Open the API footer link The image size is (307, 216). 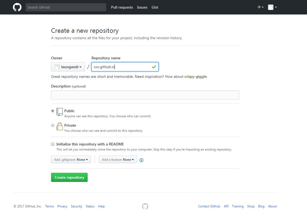[226, 206]
